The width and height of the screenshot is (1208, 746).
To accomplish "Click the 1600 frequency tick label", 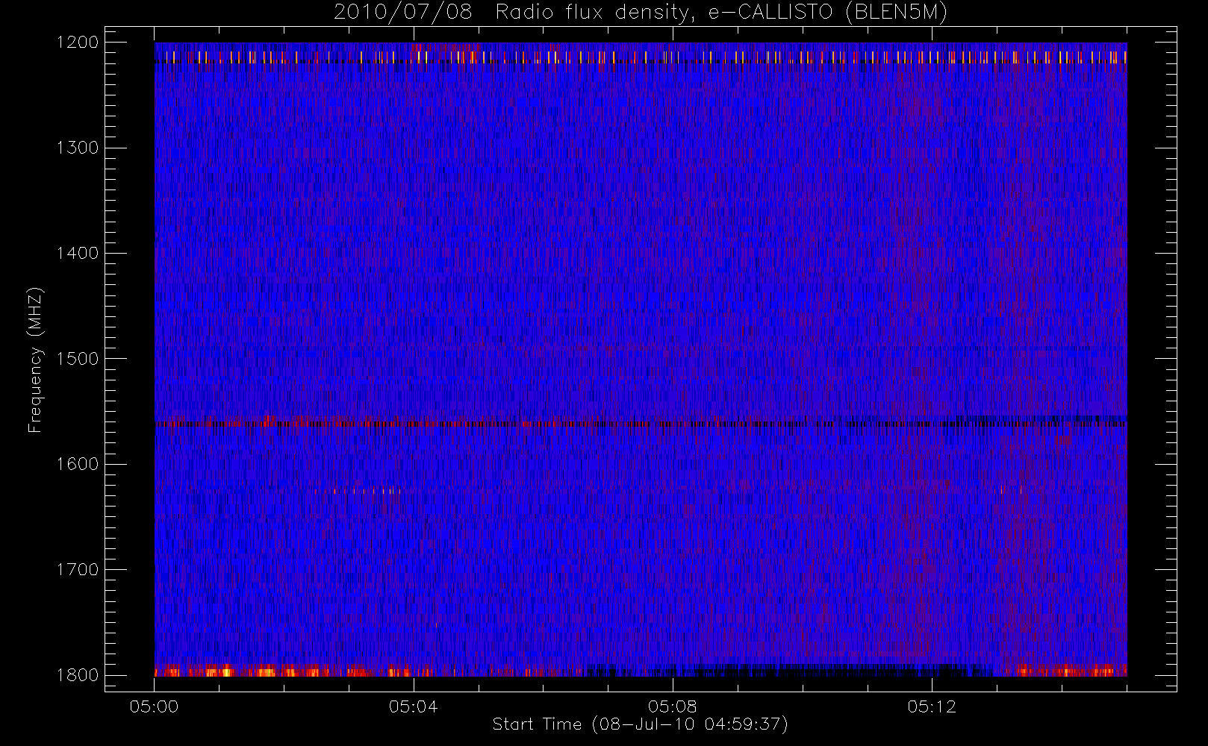I will click(78, 464).
